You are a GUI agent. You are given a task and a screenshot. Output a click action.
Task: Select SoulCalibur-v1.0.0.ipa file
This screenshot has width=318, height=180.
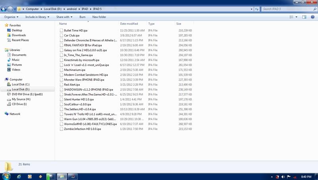pyautogui.click(x=78, y=104)
